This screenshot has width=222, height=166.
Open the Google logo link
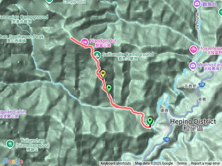coord(13,162)
